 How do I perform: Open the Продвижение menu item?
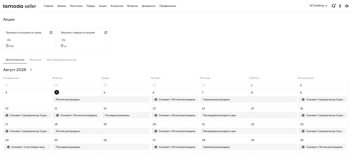pos(167,6)
